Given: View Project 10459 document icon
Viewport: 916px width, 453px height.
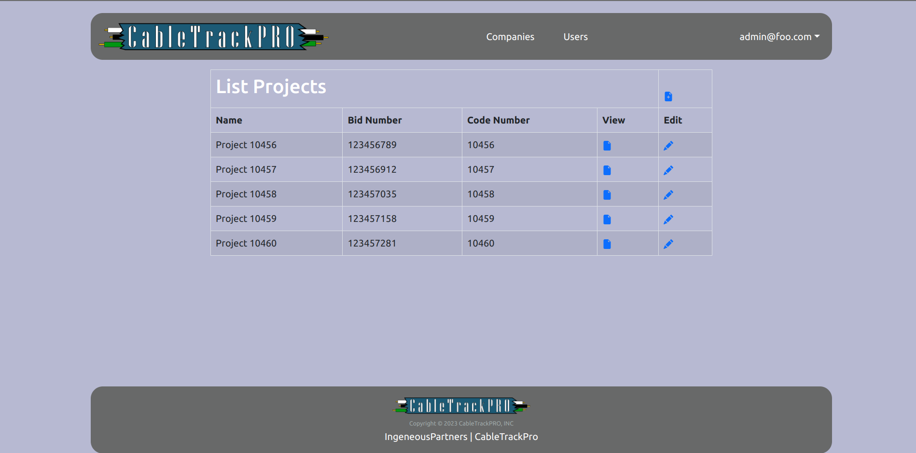Looking at the screenshot, I should click(607, 220).
